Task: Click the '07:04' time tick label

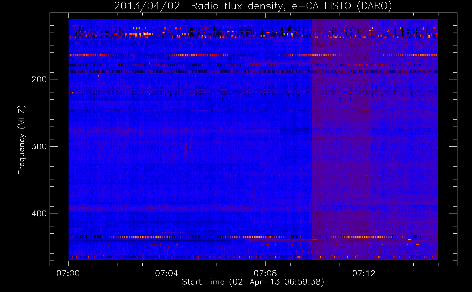Action: tap(167, 274)
